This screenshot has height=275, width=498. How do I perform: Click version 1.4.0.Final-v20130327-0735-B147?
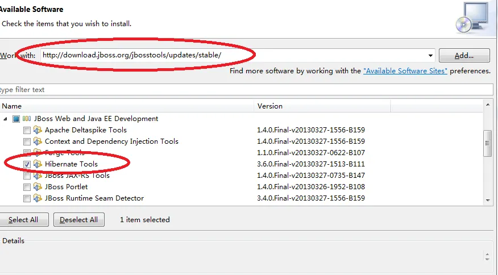tap(311, 176)
